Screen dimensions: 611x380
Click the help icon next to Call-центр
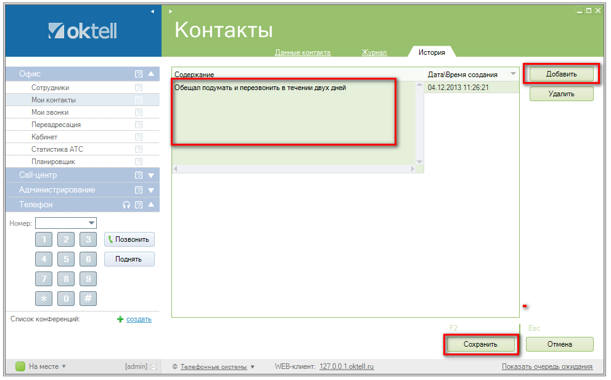pyautogui.click(x=139, y=175)
